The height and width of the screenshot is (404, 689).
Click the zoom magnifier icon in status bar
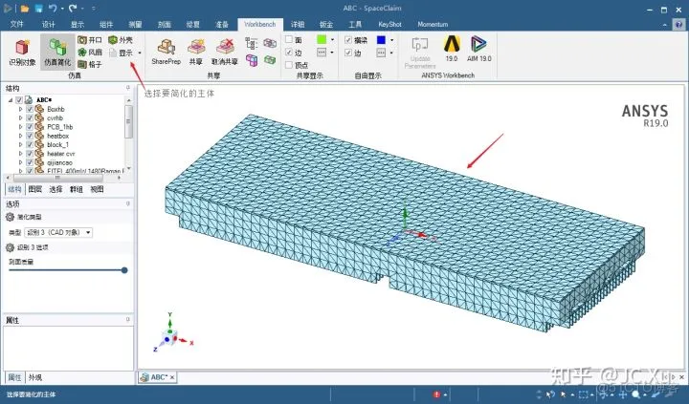click(636, 394)
